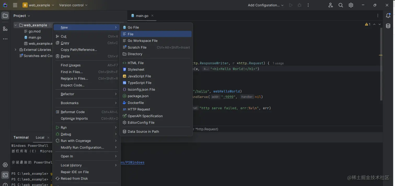Click the Code With Me icon
Image resolution: width=395 pixels, height=186 pixels.
[x=330, y=5]
